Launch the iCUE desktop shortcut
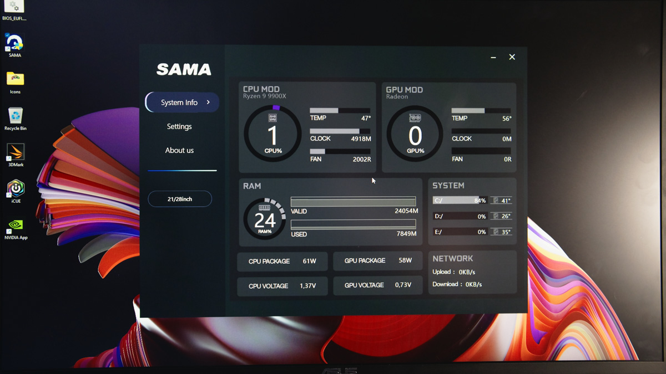Screen dimensions: 666x374 coord(16,191)
